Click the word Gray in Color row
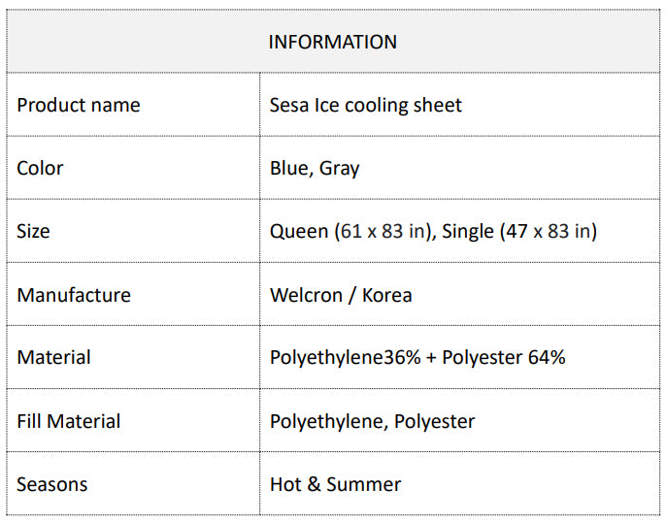Image resolution: width=667 pixels, height=522 pixels. pos(339,169)
